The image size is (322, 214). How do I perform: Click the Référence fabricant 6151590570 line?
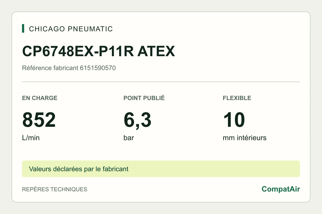point(69,68)
